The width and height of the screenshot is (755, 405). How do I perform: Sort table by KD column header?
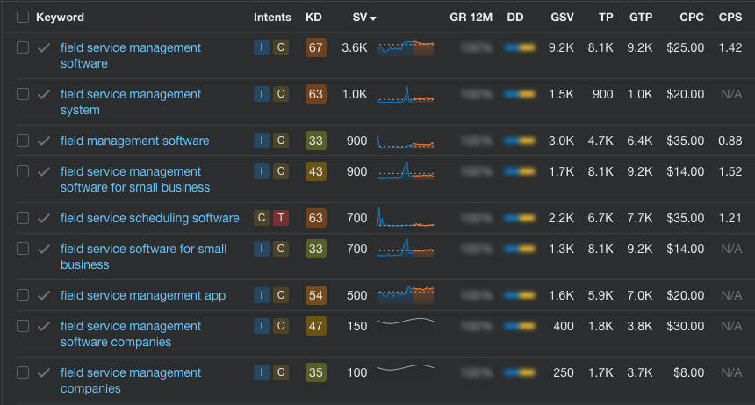pos(313,17)
